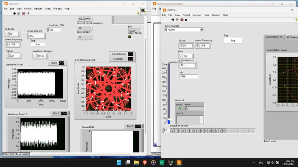Open Task View from taskbar
Viewport: 298px width, 167px height.
tap(128, 162)
